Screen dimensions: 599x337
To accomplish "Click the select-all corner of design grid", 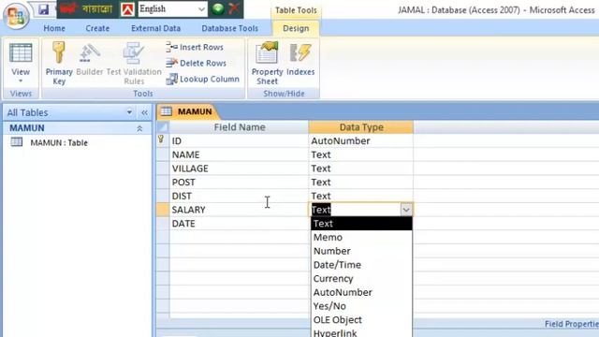I will 163,127.
